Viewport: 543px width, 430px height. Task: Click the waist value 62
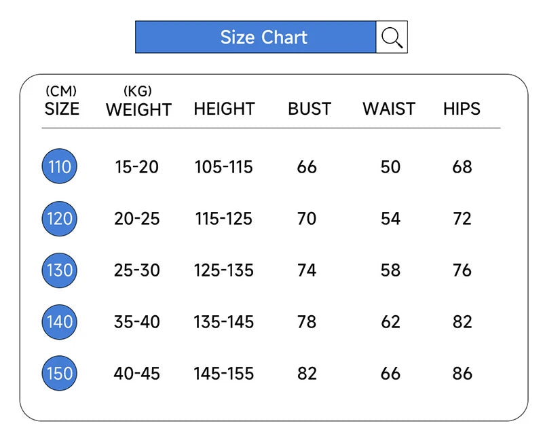390,322
